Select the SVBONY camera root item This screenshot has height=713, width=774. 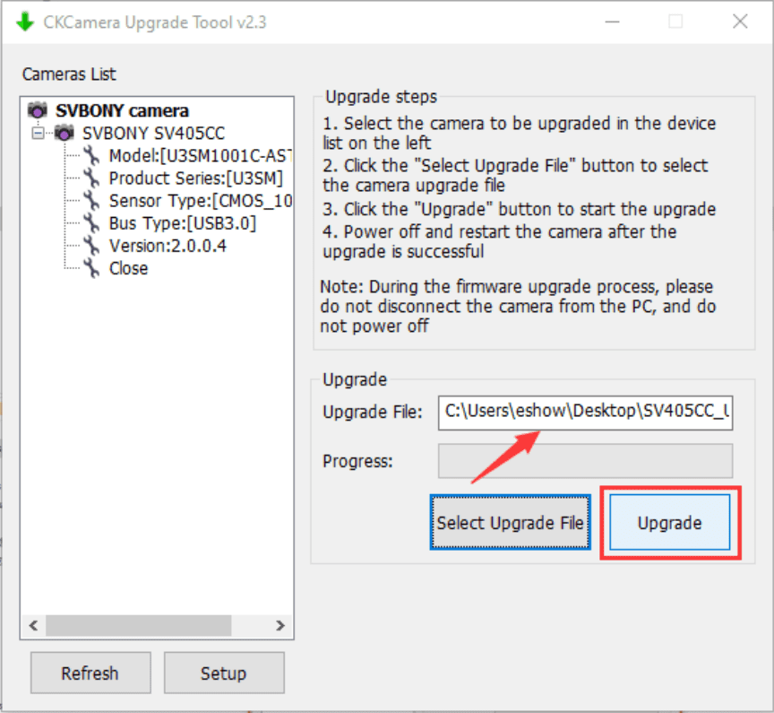tap(122, 111)
